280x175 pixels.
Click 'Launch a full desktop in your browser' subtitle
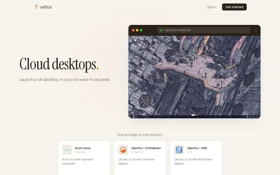tap(65, 80)
